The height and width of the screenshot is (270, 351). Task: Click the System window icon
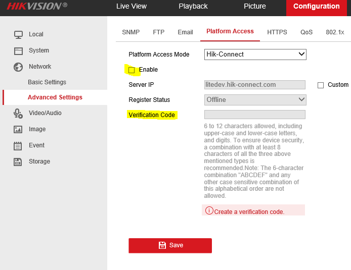point(19,50)
